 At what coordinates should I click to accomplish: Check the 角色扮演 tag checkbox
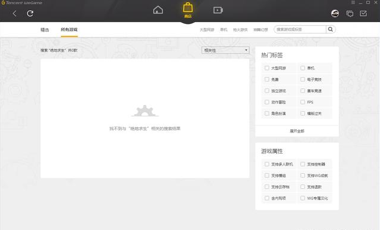click(267, 113)
